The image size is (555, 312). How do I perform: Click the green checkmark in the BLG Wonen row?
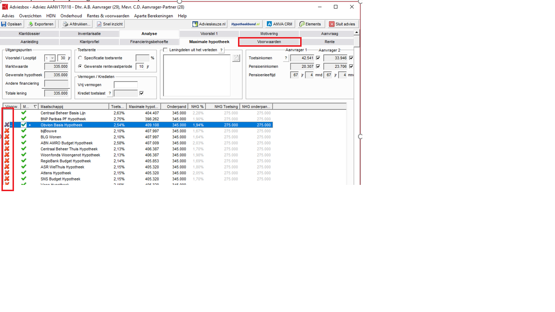24,137
